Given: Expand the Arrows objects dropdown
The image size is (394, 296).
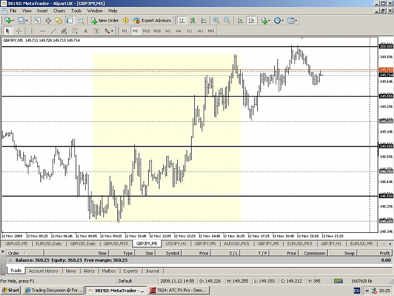Looking at the screenshot, I should click(x=112, y=31).
